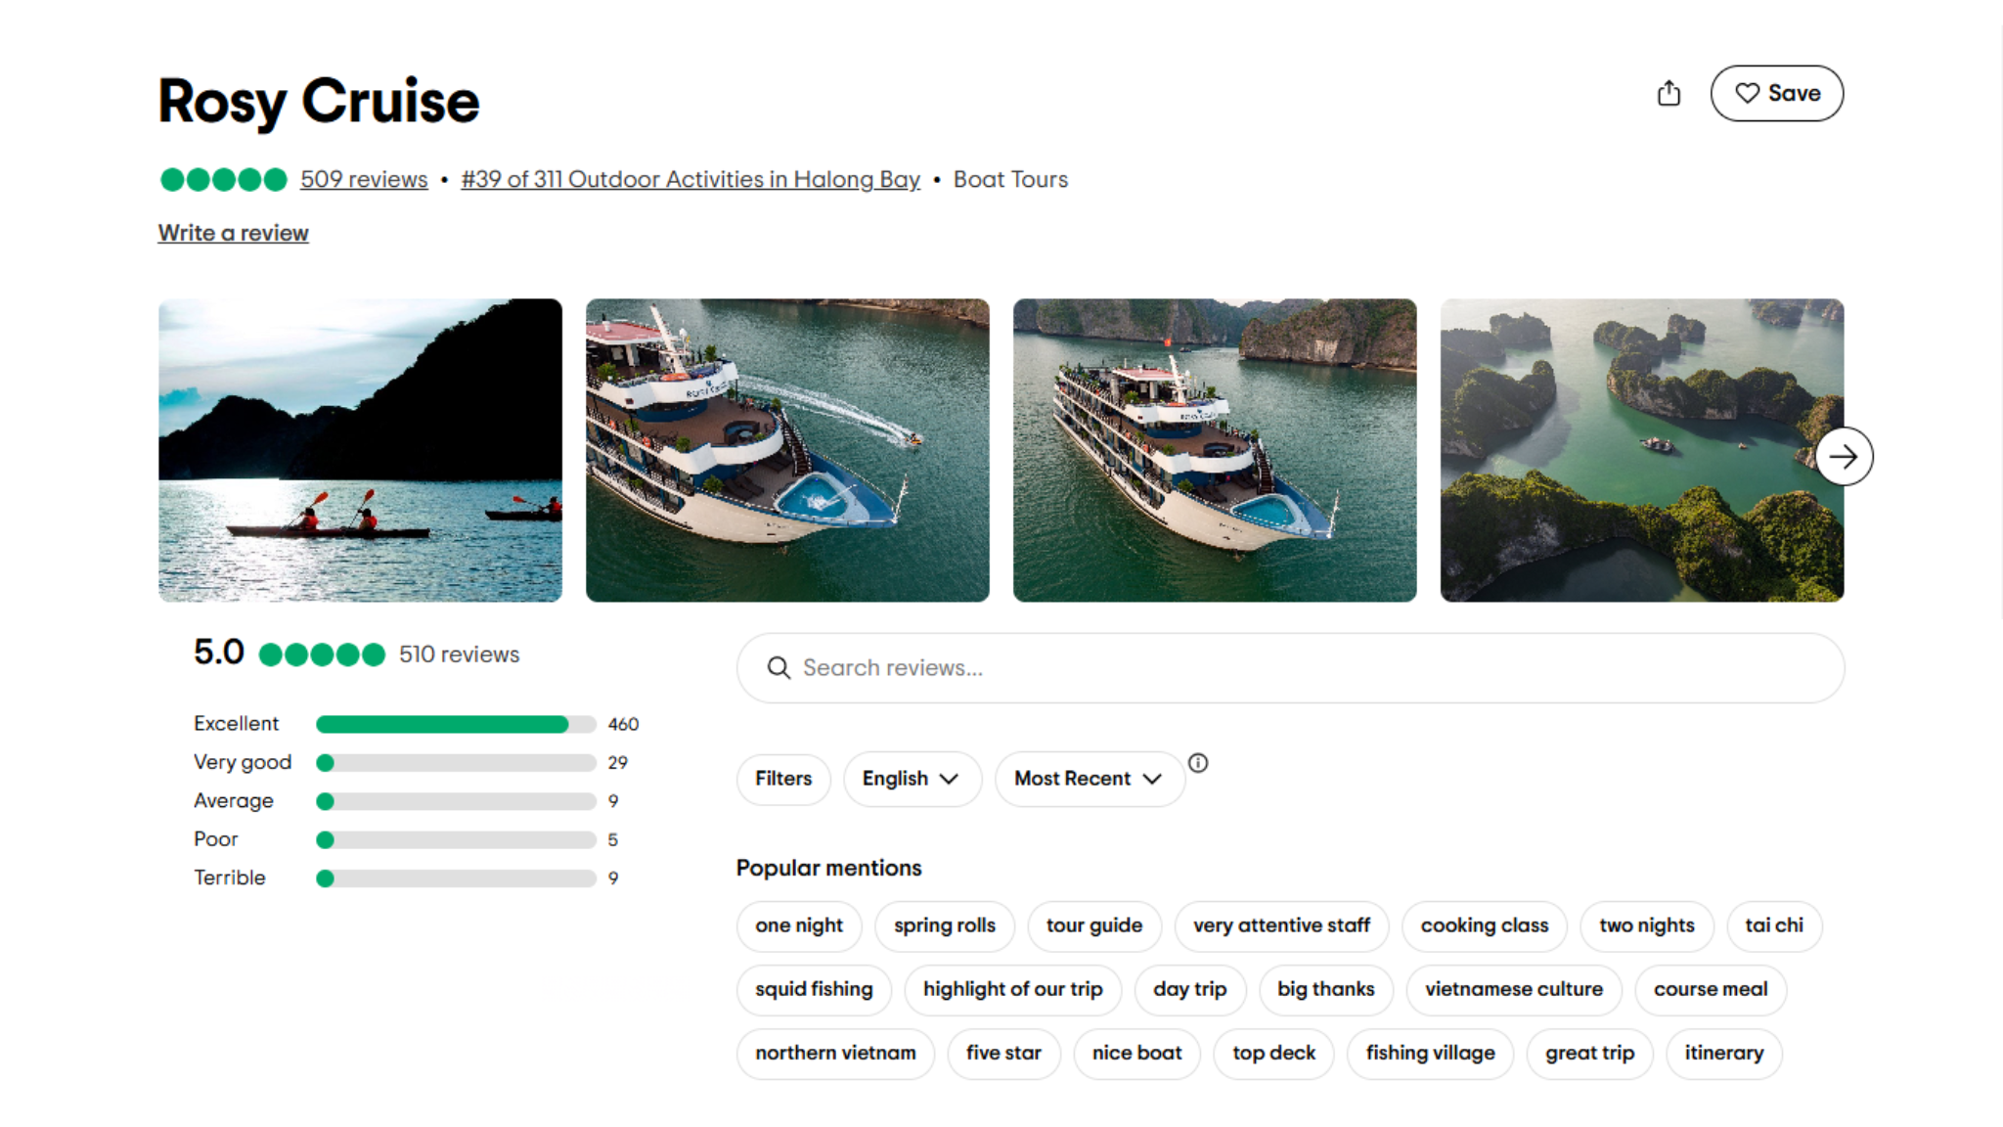This screenshot has height=1127, width=2003.
Task: Click the "509 reviews" link under the title
Action: [x=363, y=179]
